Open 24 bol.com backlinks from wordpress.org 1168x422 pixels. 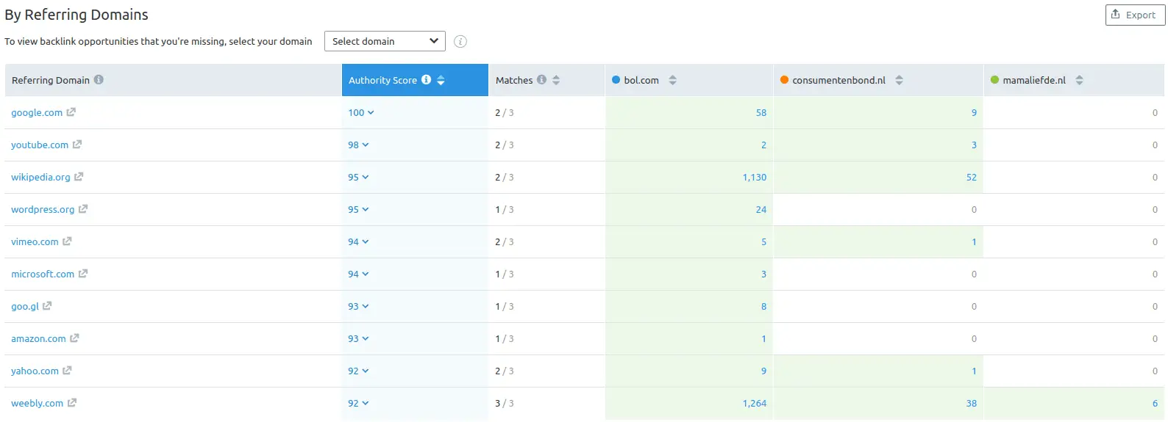[761, 209]
